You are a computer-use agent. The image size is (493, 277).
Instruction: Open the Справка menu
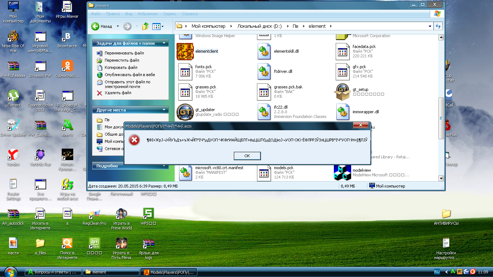(190, 14)
